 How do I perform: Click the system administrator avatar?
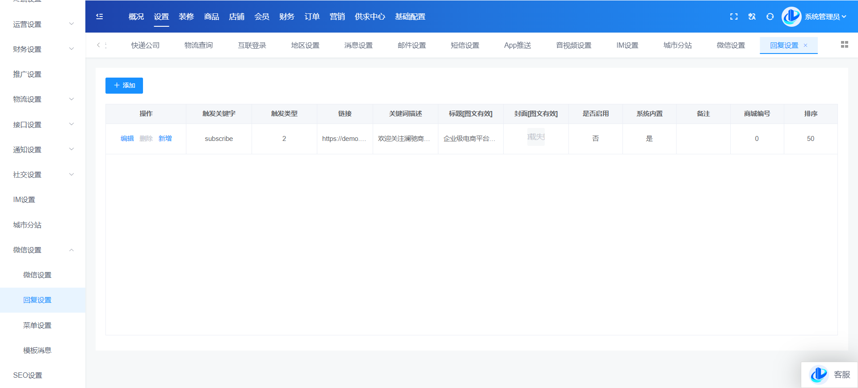click(791, 17)
